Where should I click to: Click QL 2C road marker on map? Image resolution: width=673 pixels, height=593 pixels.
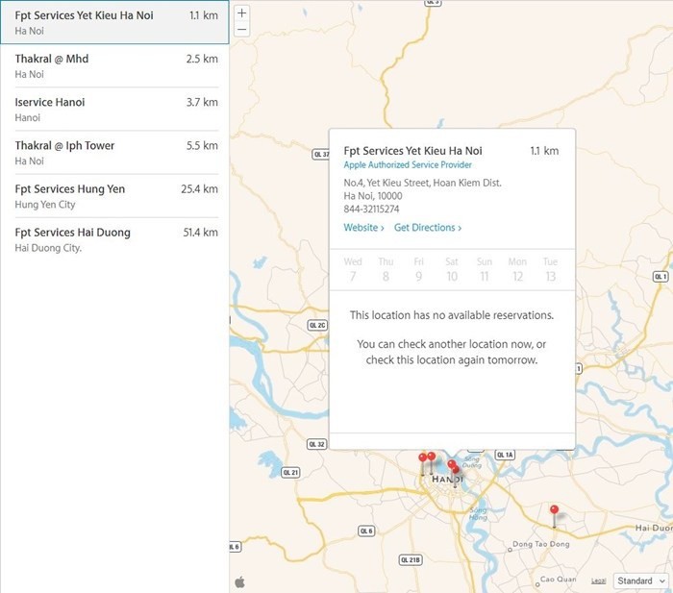pyautogui.click(x=317, y=325)
